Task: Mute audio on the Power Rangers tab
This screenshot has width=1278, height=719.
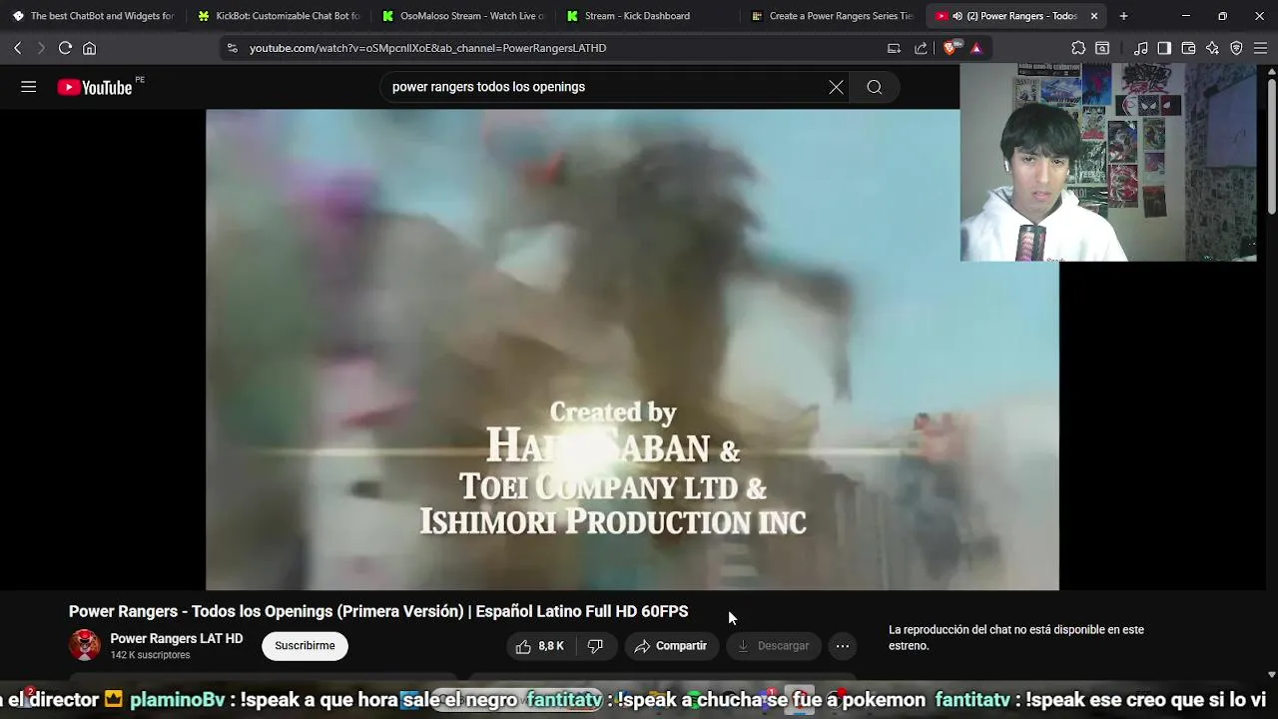Action: pos(958,16)
